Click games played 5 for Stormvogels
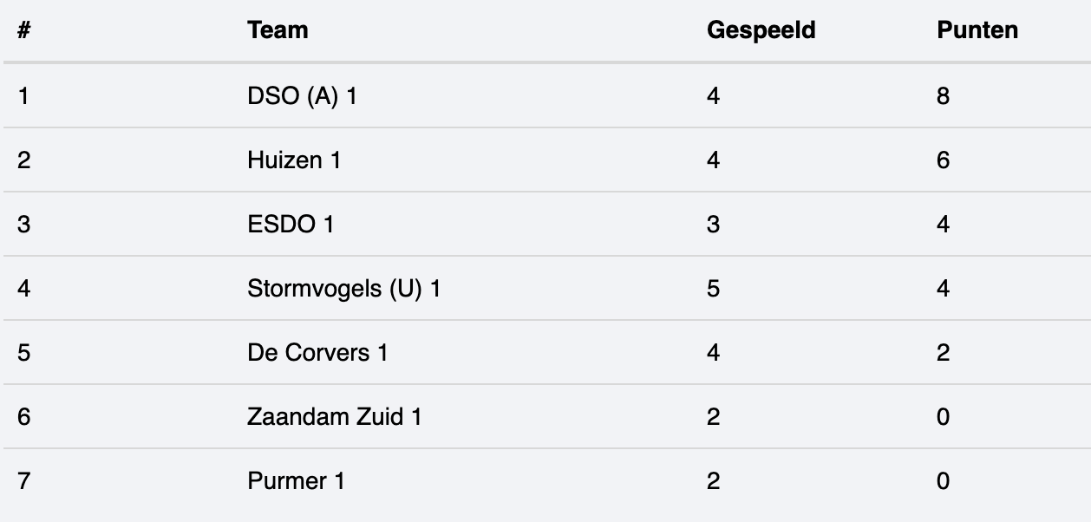 pyautogui.click(x=713, y=289)
